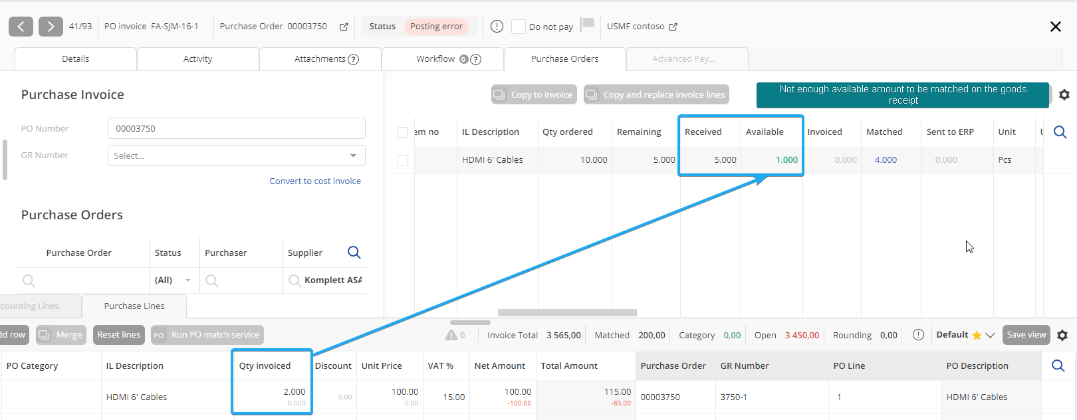Click Convert to cost invoice link

tap(315, 181)
